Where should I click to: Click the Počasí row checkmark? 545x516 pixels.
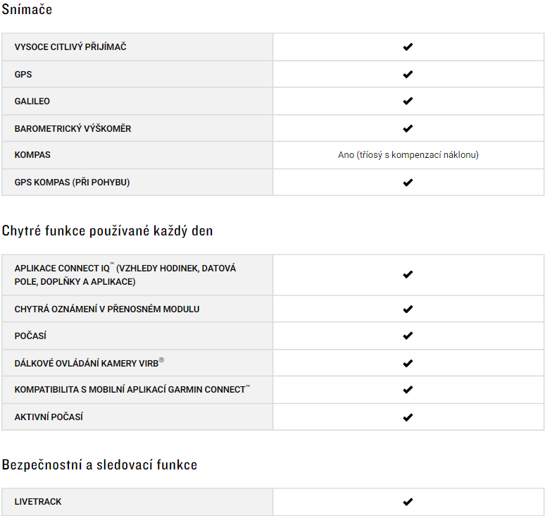[408, 336]
